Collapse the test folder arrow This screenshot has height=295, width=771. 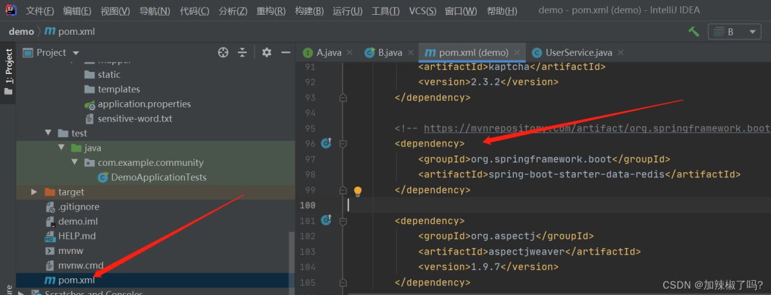[x=48, y=133]
